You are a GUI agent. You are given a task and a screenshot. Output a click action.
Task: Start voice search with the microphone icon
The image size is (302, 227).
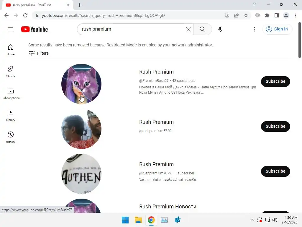pos(220,29)
